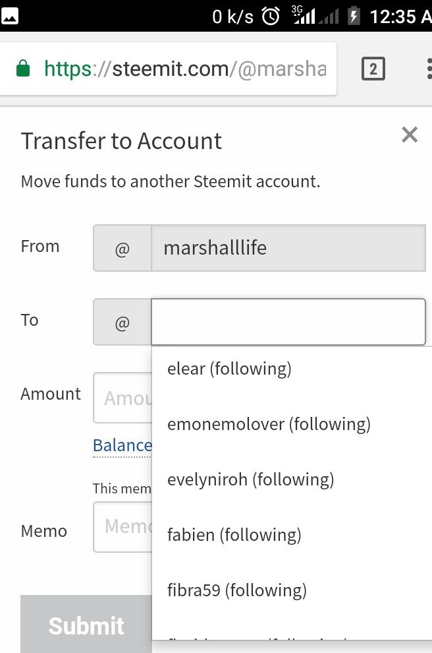Pick evelyniroh in the following suggestions
This screenshot has width=432, height=653.
tap(250, 480)
